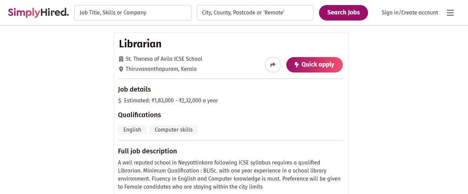Open the hamburger menu icon
The width and height of the screenshot is (468, 194).
point(450,13)
